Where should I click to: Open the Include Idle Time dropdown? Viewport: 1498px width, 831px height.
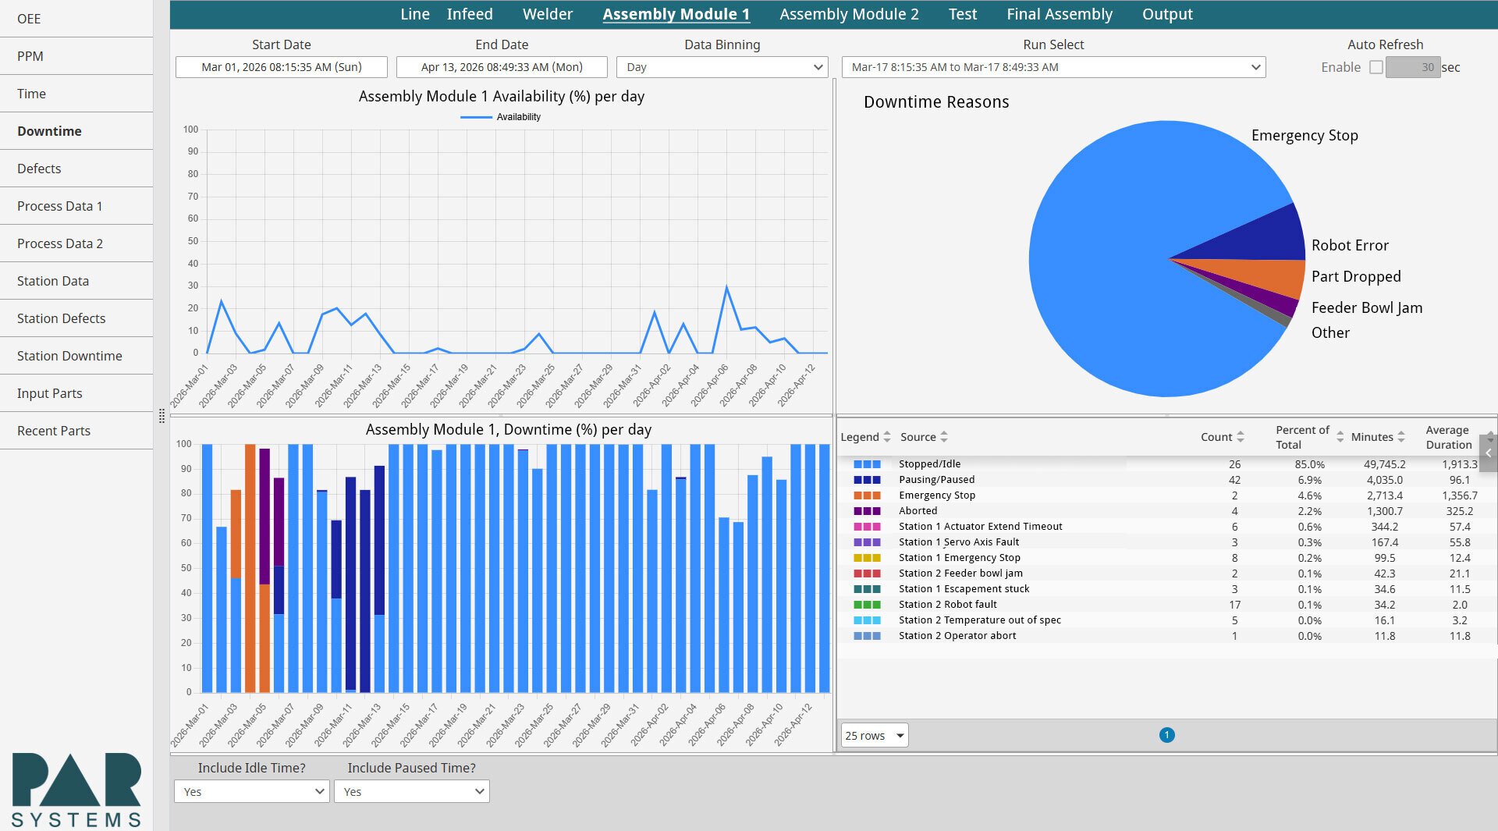coord(251,791)
